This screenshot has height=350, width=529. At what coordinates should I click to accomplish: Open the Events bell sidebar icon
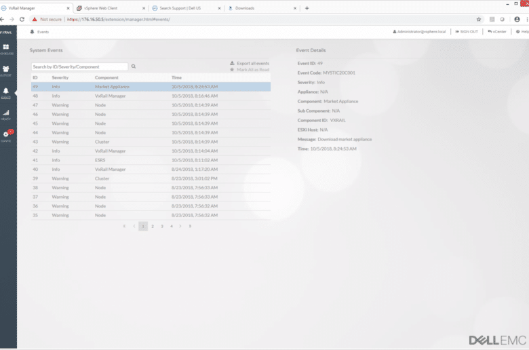click(6, 92)
